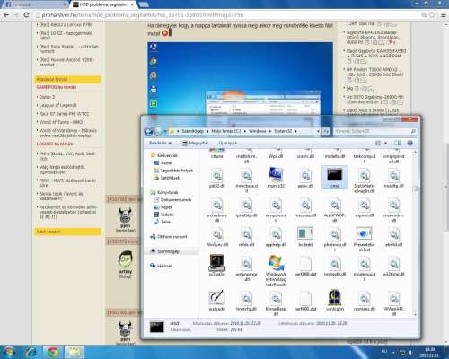Click the Chrome taskbar icon
The height and width of the screenshot is (359, 449).
pos(53,352)
